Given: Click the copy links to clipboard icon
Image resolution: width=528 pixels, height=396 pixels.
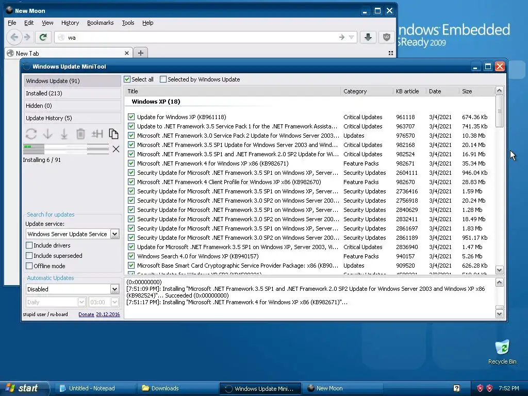Looking at the screenshot, I should (x=113, y=134).
